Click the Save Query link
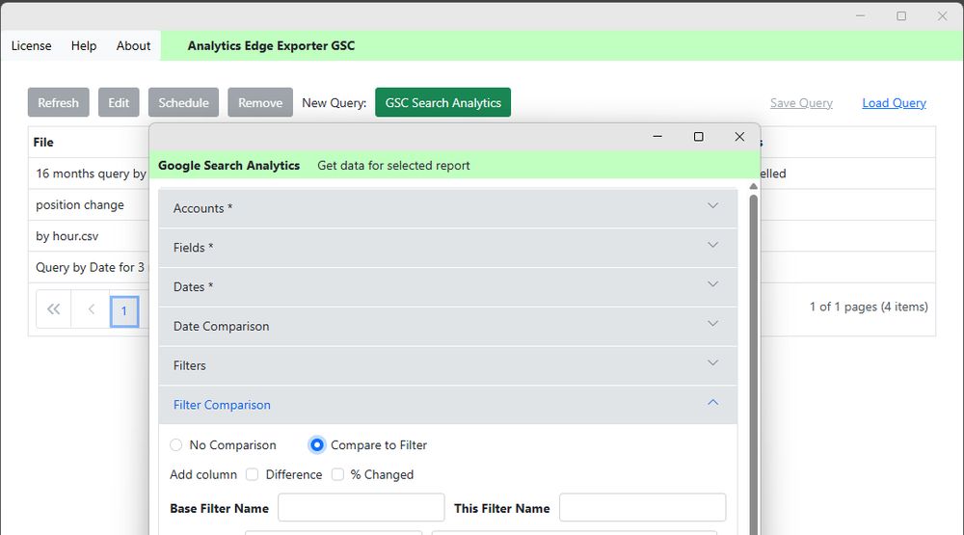The width and height of the screenshot is (964, 535). (x=801, y=103)
